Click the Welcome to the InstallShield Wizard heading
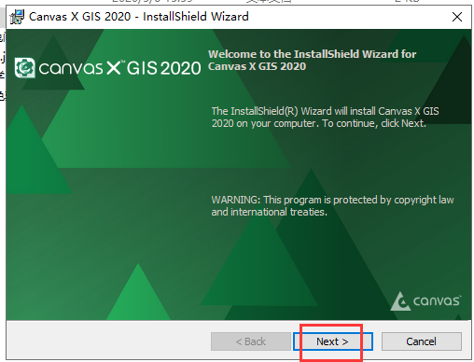Viewport: 474px width, 362px height. point(312,60)
